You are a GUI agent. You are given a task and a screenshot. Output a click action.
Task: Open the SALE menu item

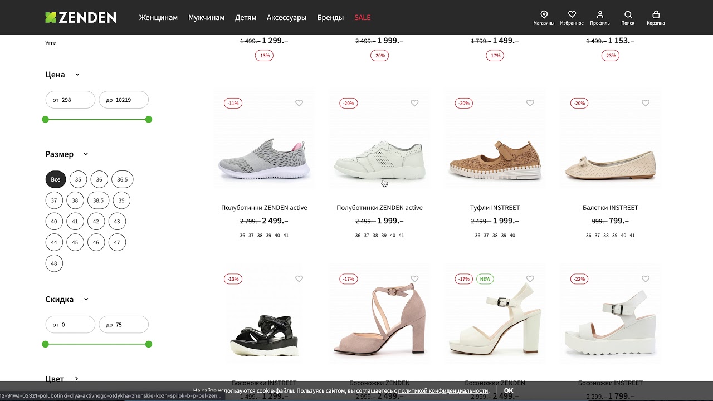pyautogui.click(x=362, y=18)
